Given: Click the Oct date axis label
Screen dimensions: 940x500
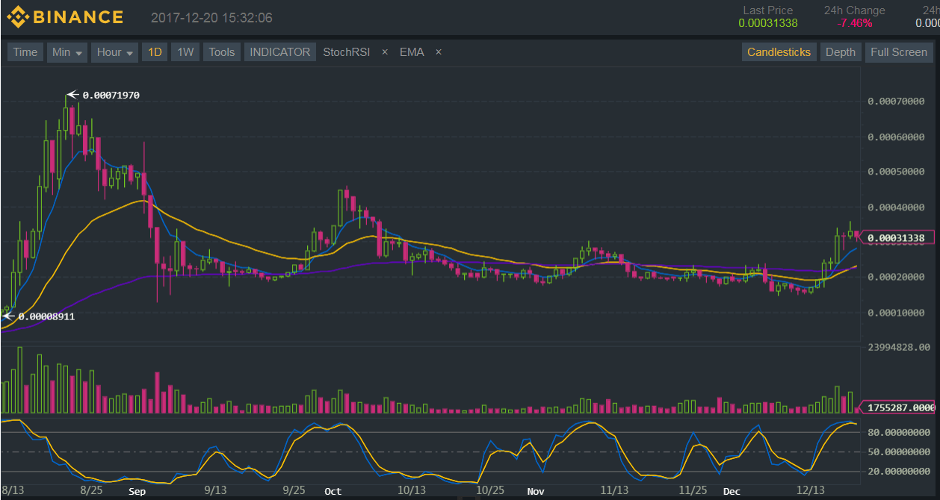Looking at the screenshot, I should [x=333, y=492].
